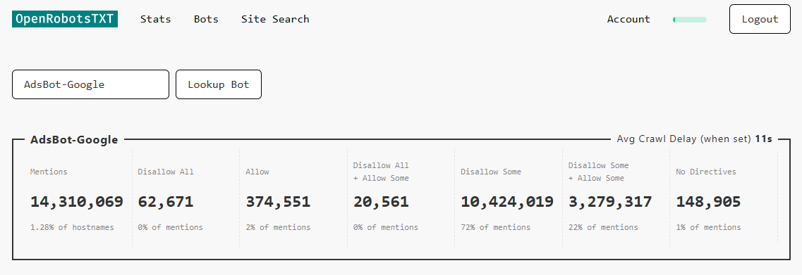
Task: Click the Avg Crawl Delay 11s label
Action: [694, 139]
